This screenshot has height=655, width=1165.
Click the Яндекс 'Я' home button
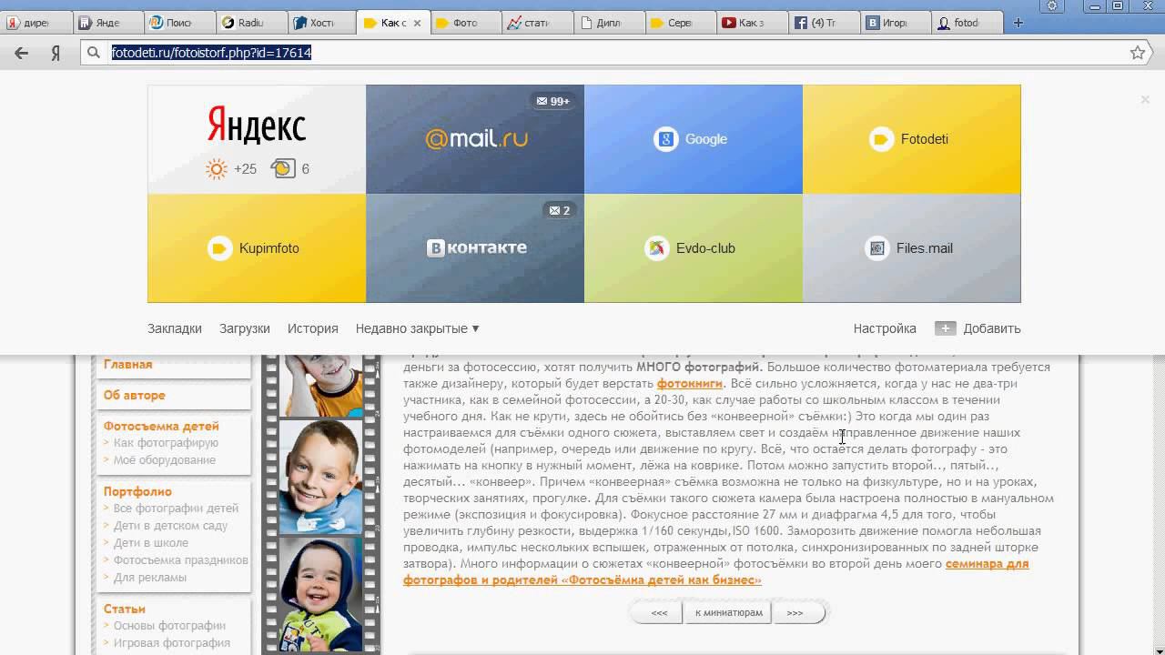[x=56, y=53]
